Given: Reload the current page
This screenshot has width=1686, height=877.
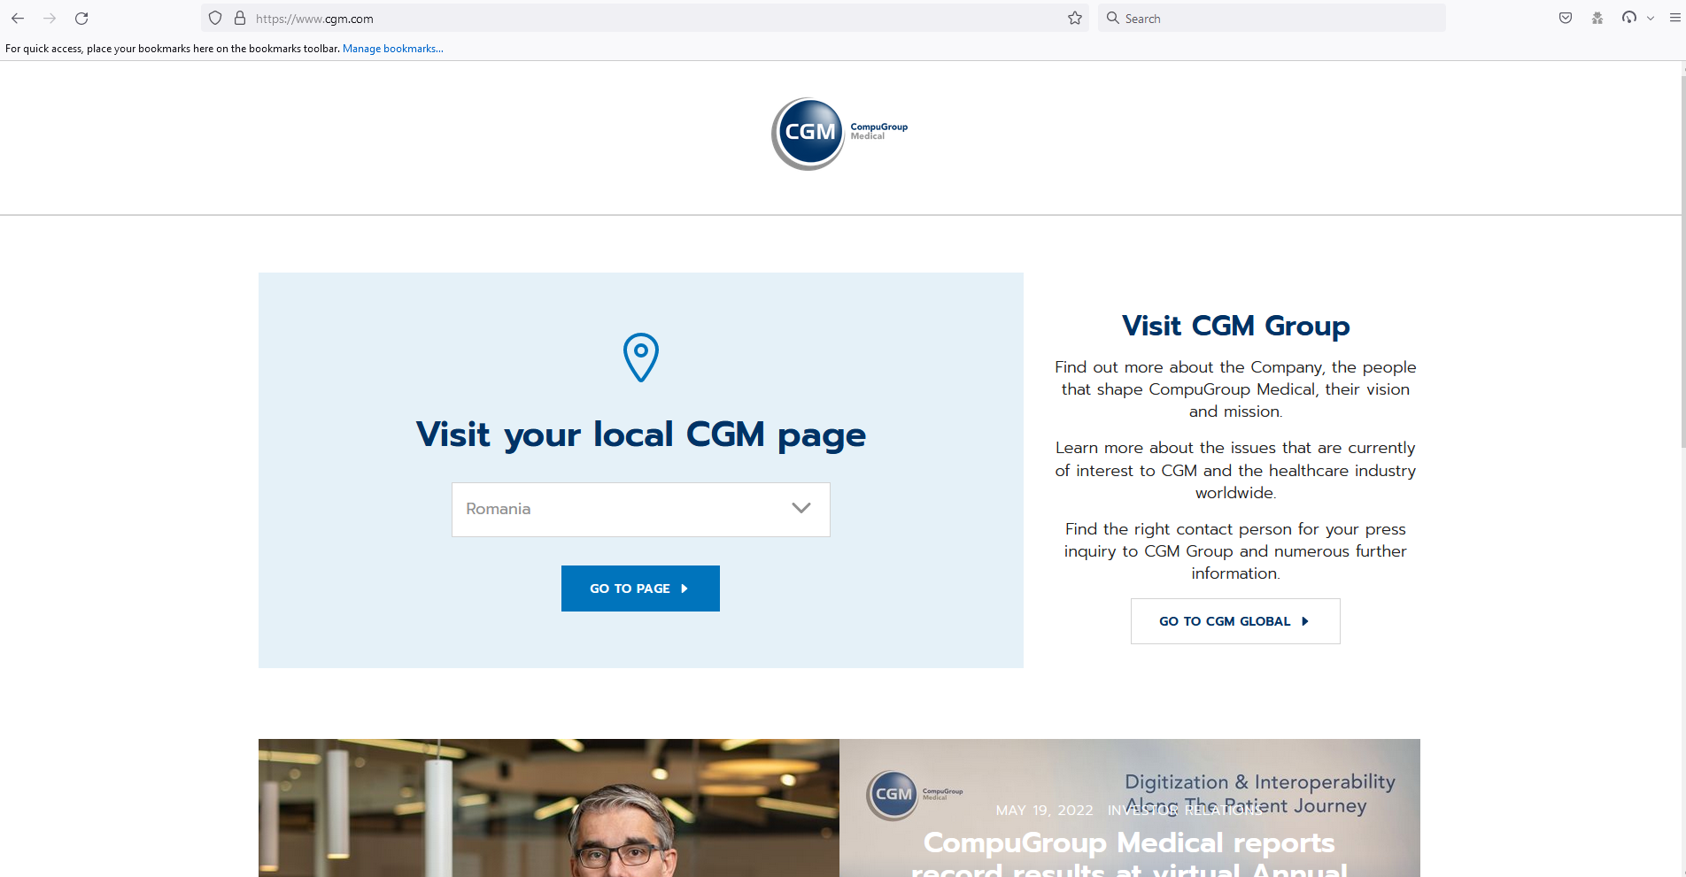Looking at the screenshot, I should coord(81,18).
